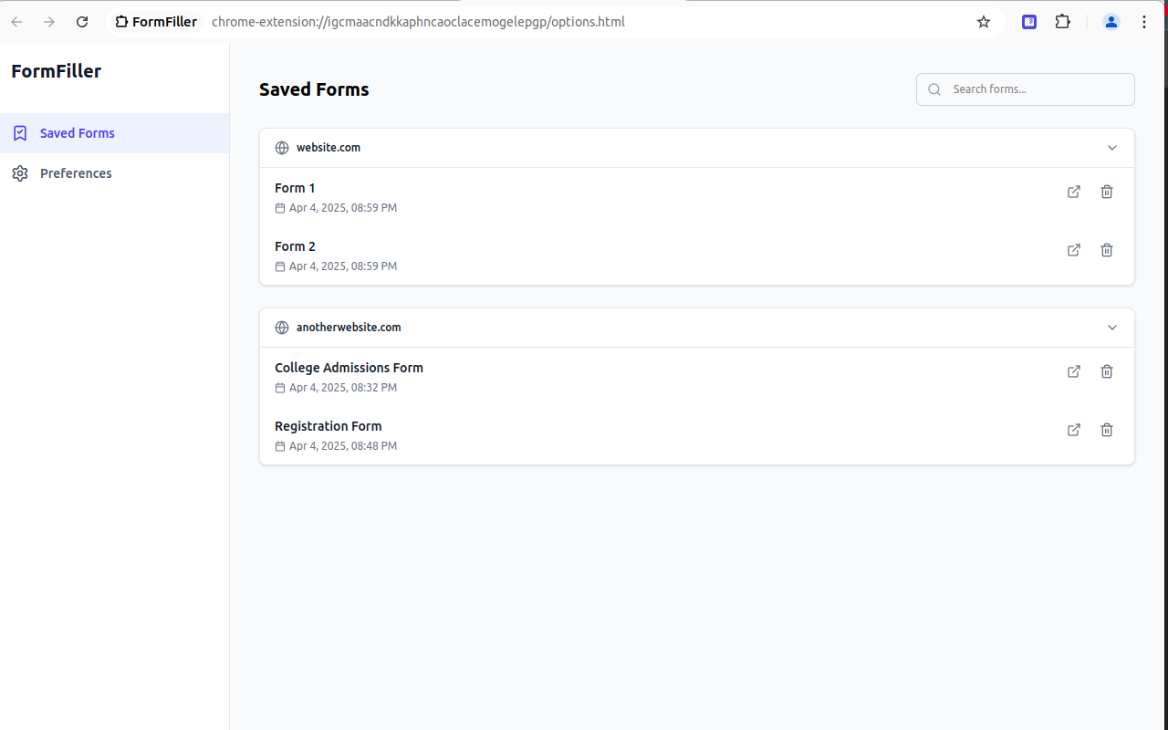Open the Chrome three-dot menu

click(x=1143, y=21)
